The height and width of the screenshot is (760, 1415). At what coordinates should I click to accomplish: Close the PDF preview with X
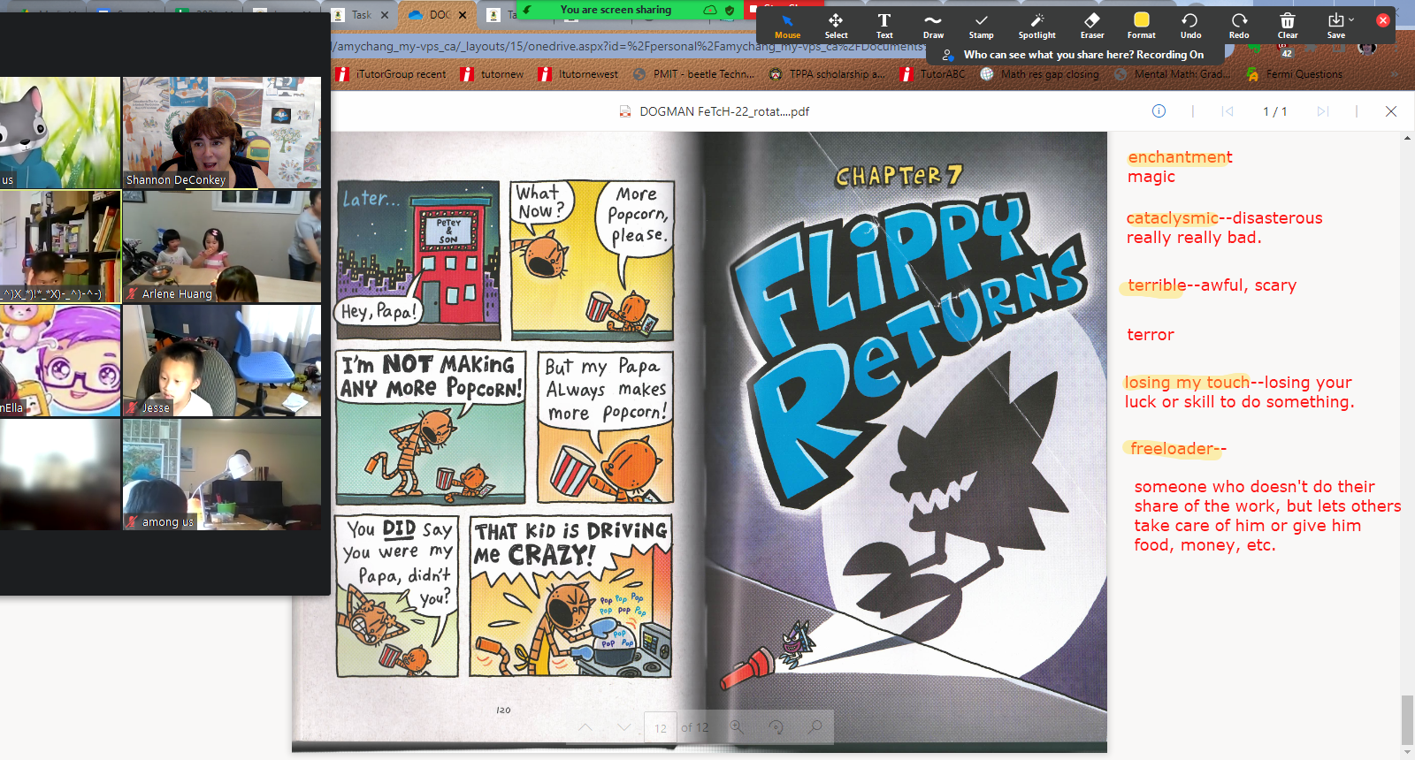1391,111
